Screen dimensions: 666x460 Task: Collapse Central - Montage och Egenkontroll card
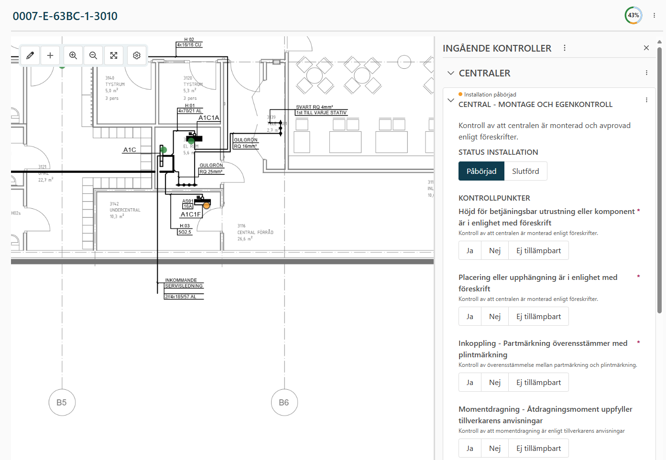pos(450,100)
